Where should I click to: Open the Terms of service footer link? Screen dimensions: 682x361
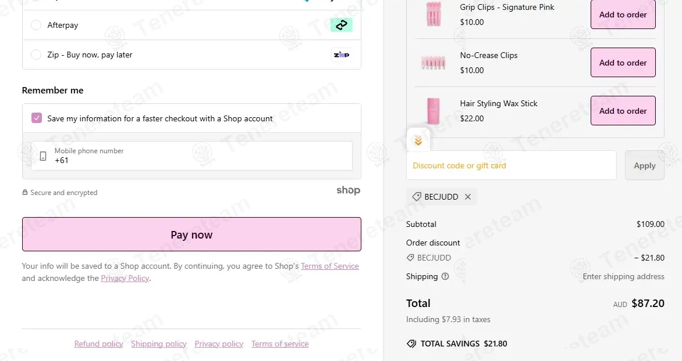[x=280, y=344]
